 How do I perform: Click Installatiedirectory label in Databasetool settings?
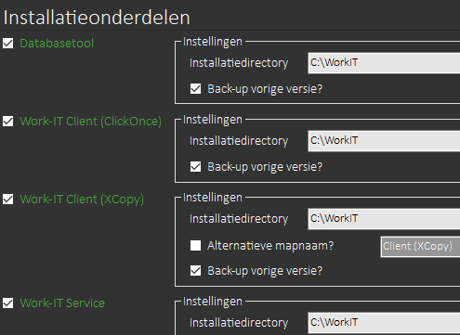pos(239,63)
